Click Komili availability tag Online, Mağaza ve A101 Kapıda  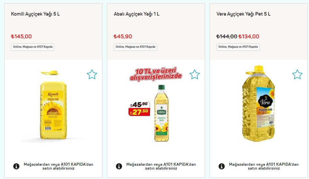pyautogui.click(x=33, y=47)
